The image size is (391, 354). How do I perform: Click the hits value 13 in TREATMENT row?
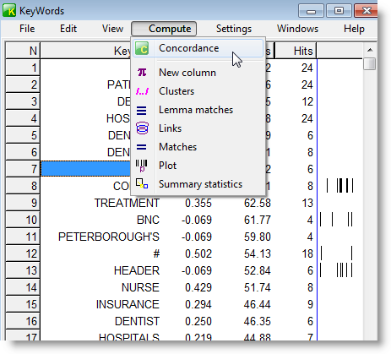[307, 203]
